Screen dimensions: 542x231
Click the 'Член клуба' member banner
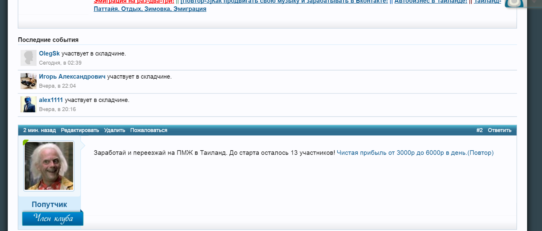coord(53,218)
